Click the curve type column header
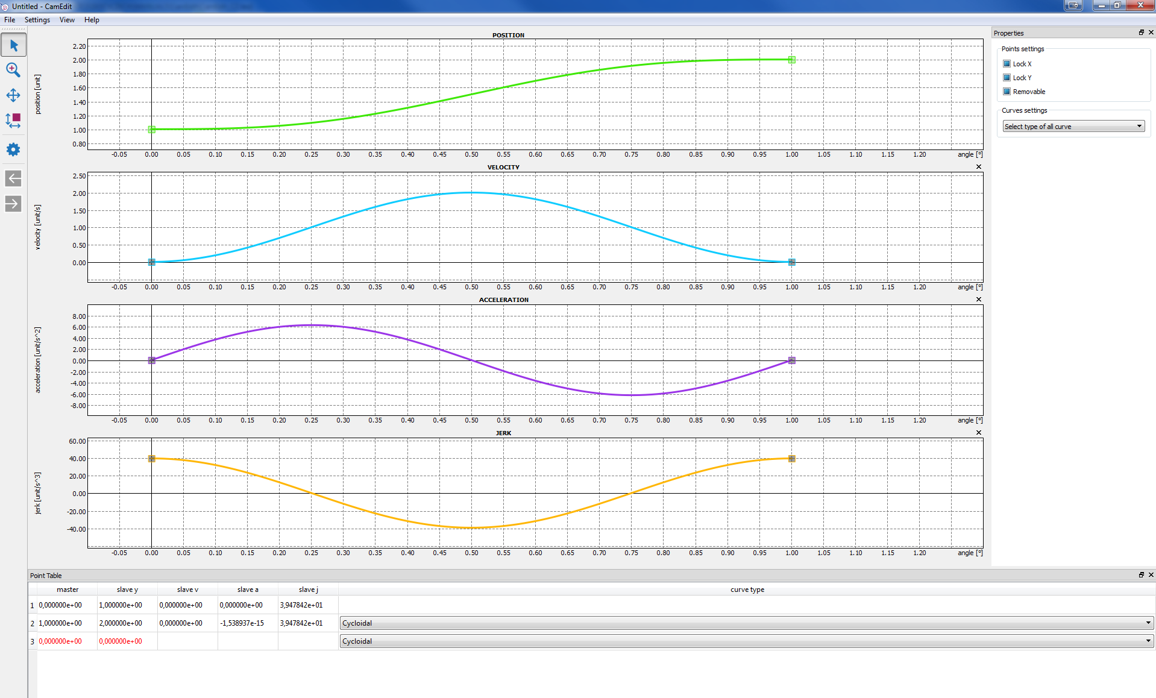 pos(747,590)
